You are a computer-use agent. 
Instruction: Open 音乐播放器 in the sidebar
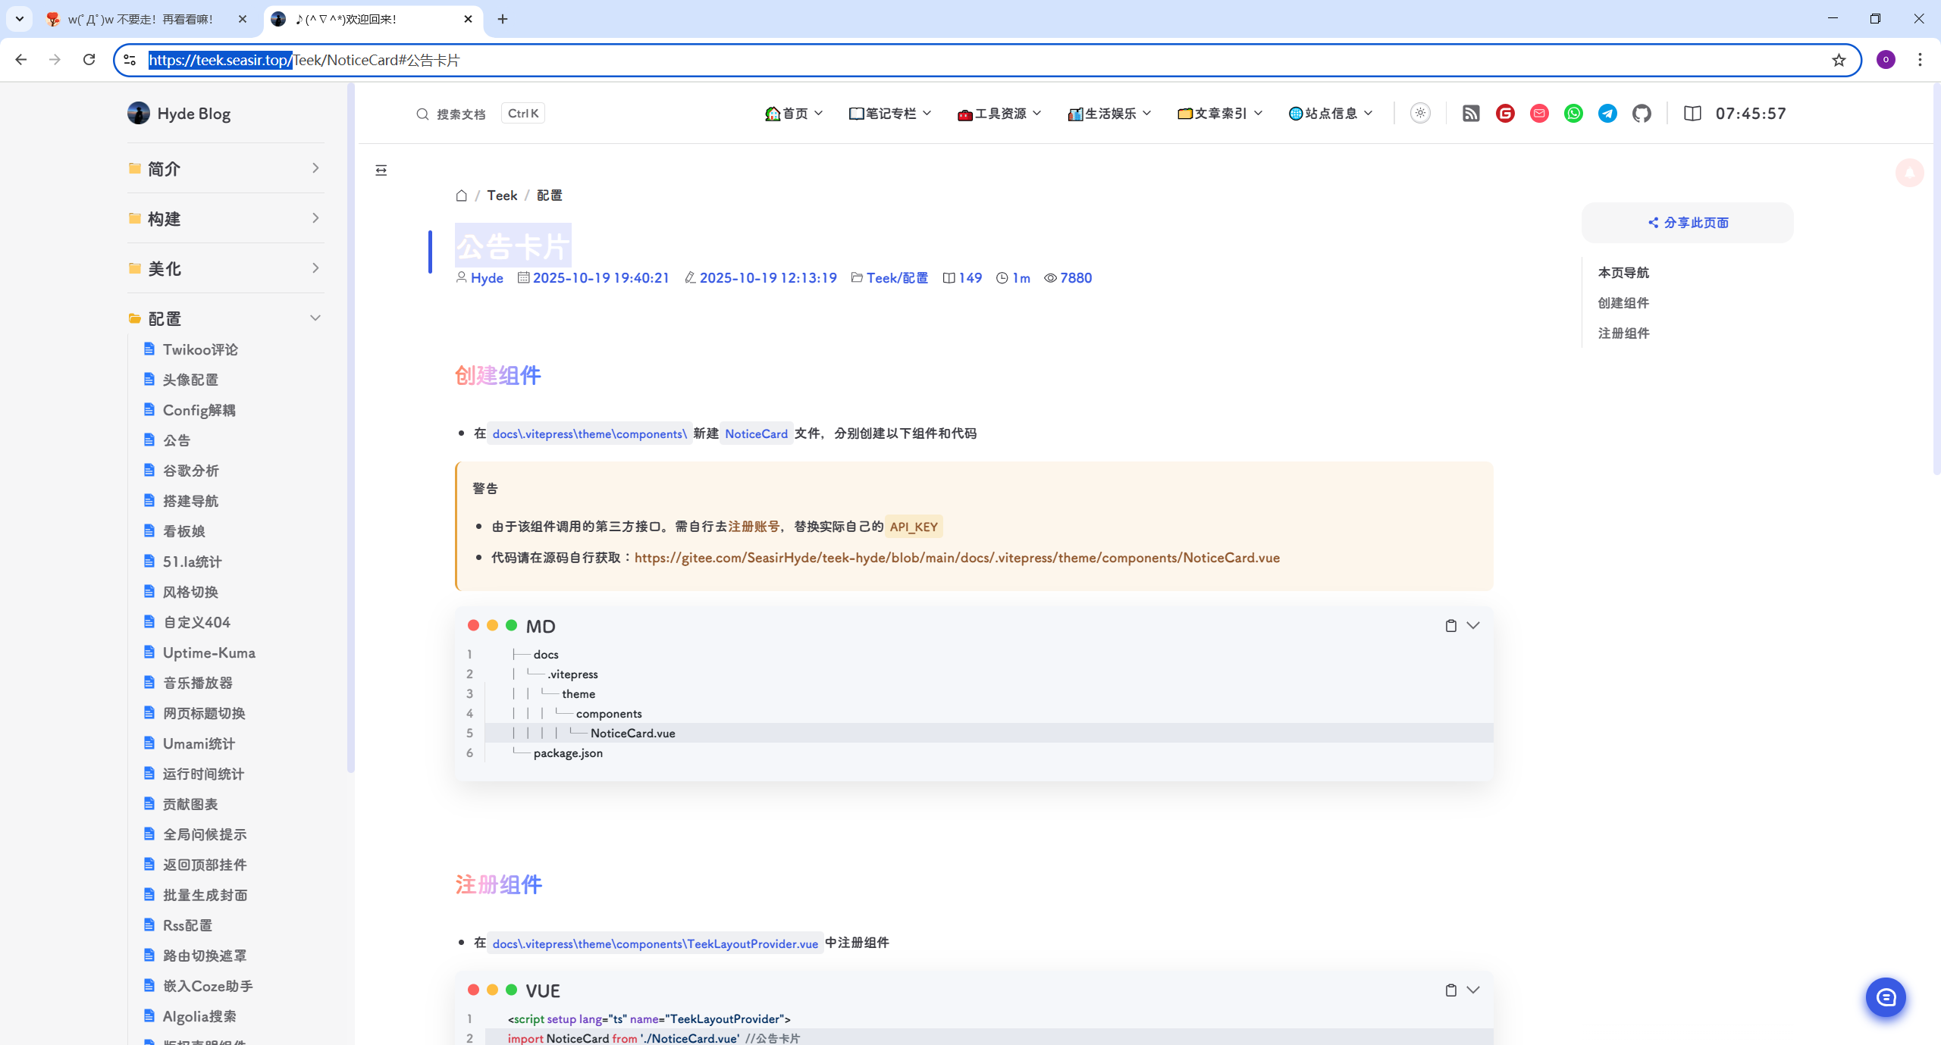(197, 683)
